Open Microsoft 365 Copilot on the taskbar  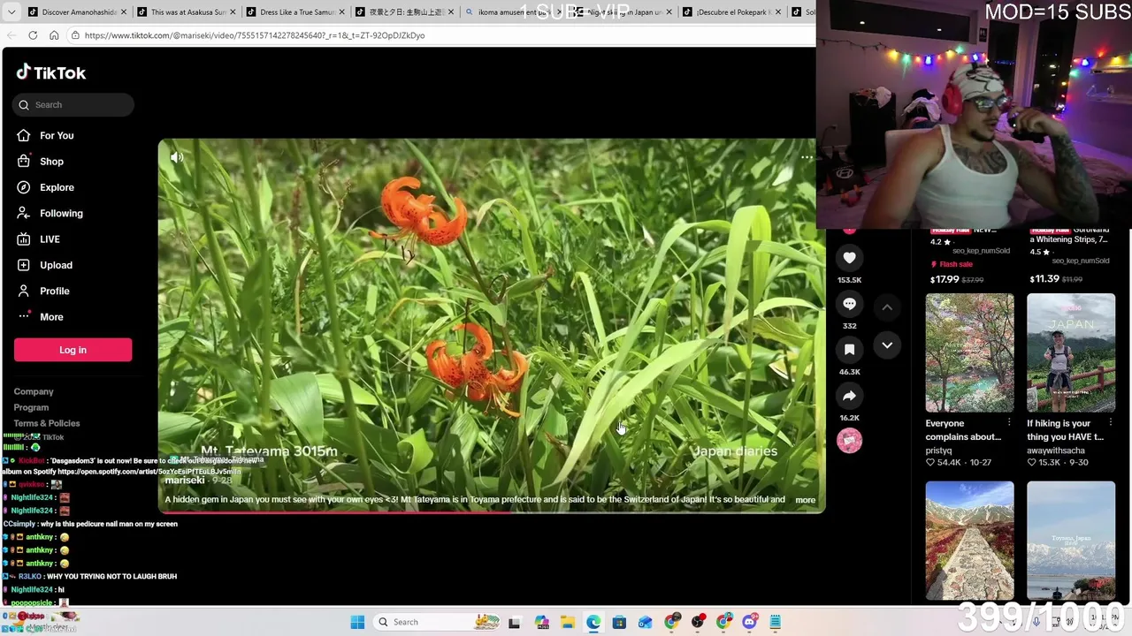541,622
